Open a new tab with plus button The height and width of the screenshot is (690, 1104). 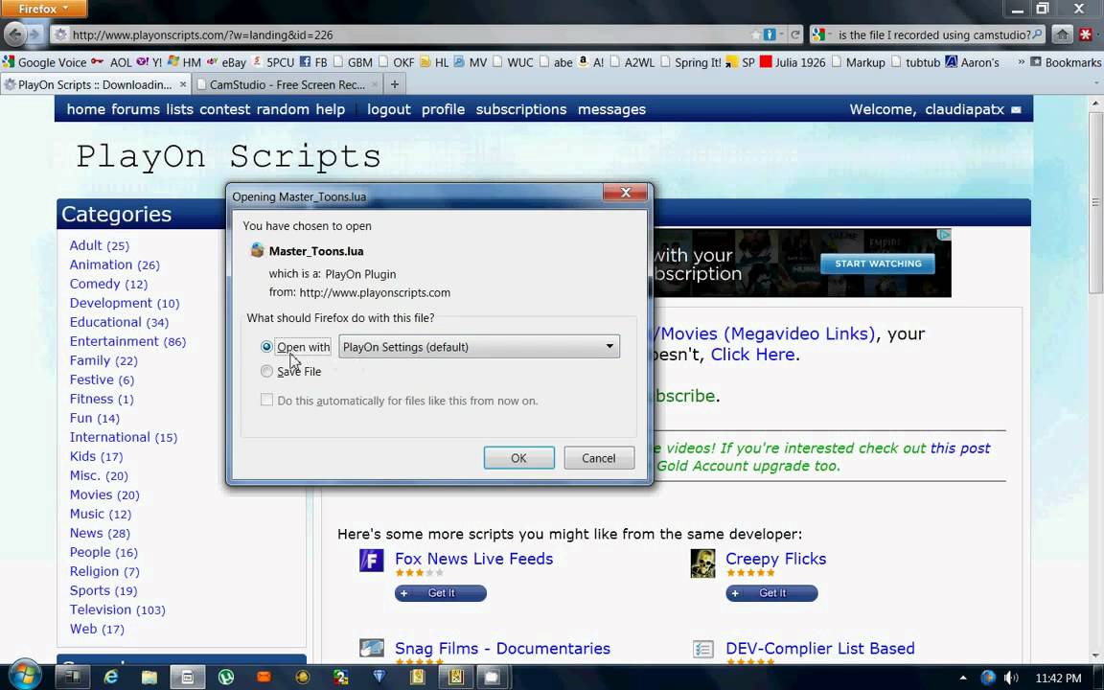[395, 84]
